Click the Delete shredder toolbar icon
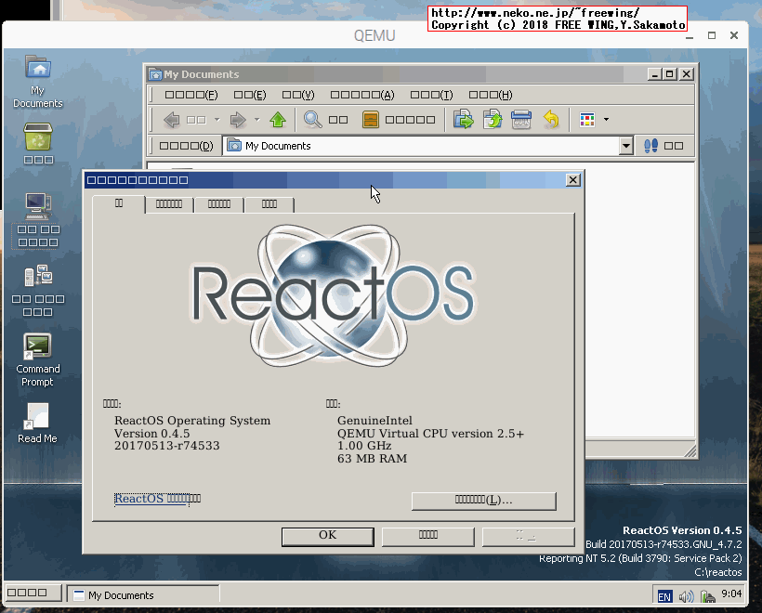Image resolution: width=762 pixels, height=613 pixels. point(521,120)
